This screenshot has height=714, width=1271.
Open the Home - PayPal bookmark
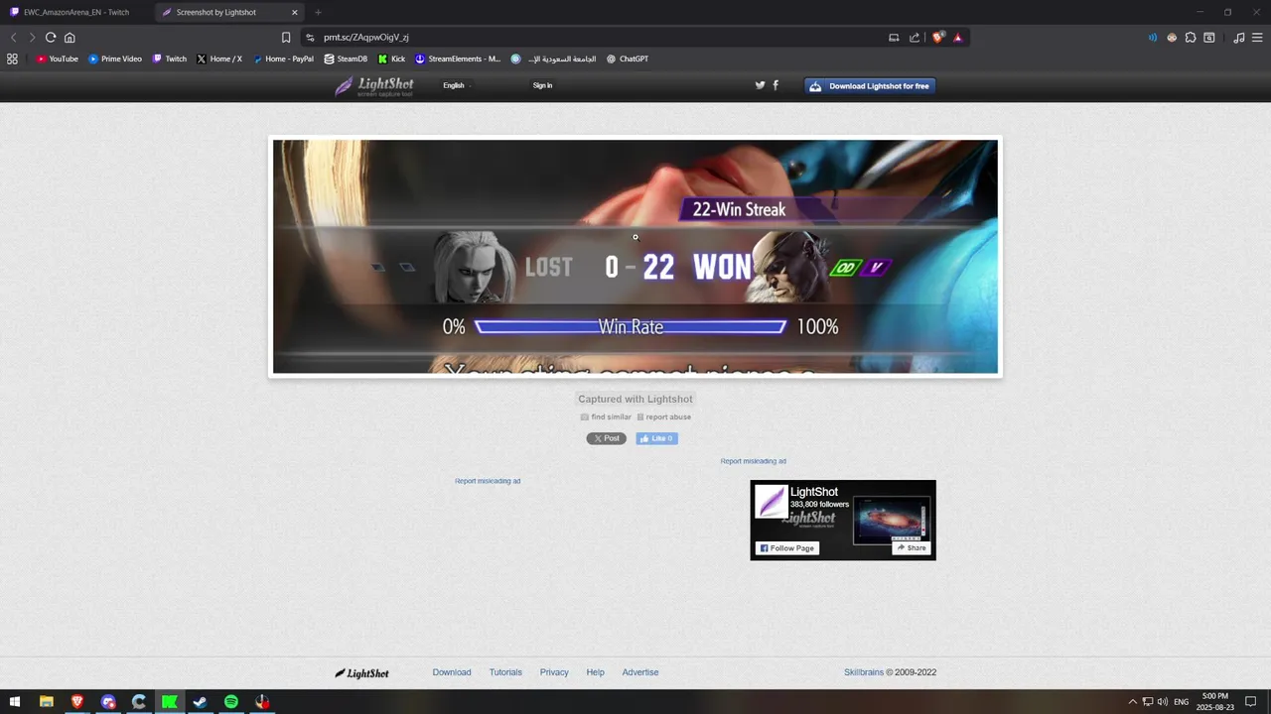pos(283,59)
